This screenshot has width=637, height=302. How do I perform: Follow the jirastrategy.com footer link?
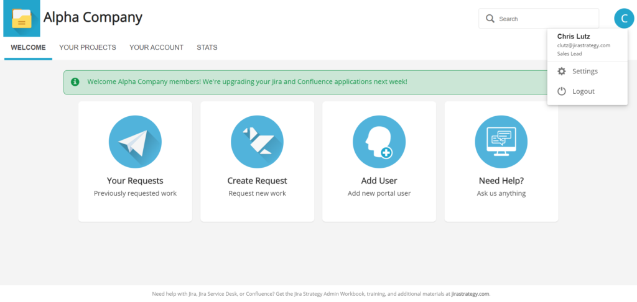point(470,294)
